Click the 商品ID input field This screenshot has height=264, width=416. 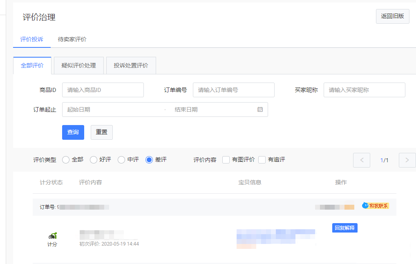point(103,89)
